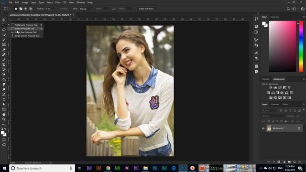Viewport: 306px width, 172px height.
Task: Open the Paragraph panel icon
Action: pyautogui.click(x=256, y=58)
